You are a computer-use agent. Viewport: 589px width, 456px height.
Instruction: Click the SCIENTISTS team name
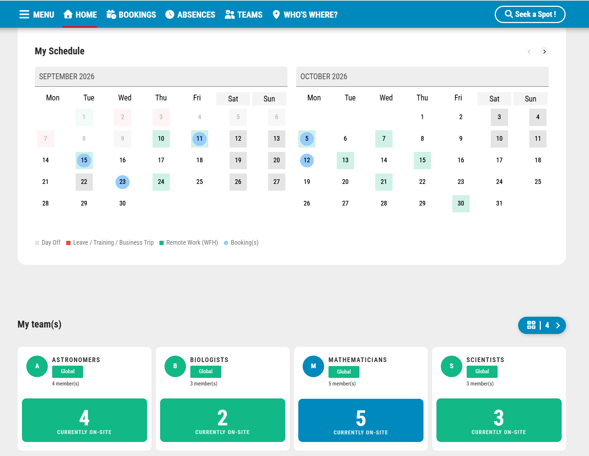[x=485, y=360]
